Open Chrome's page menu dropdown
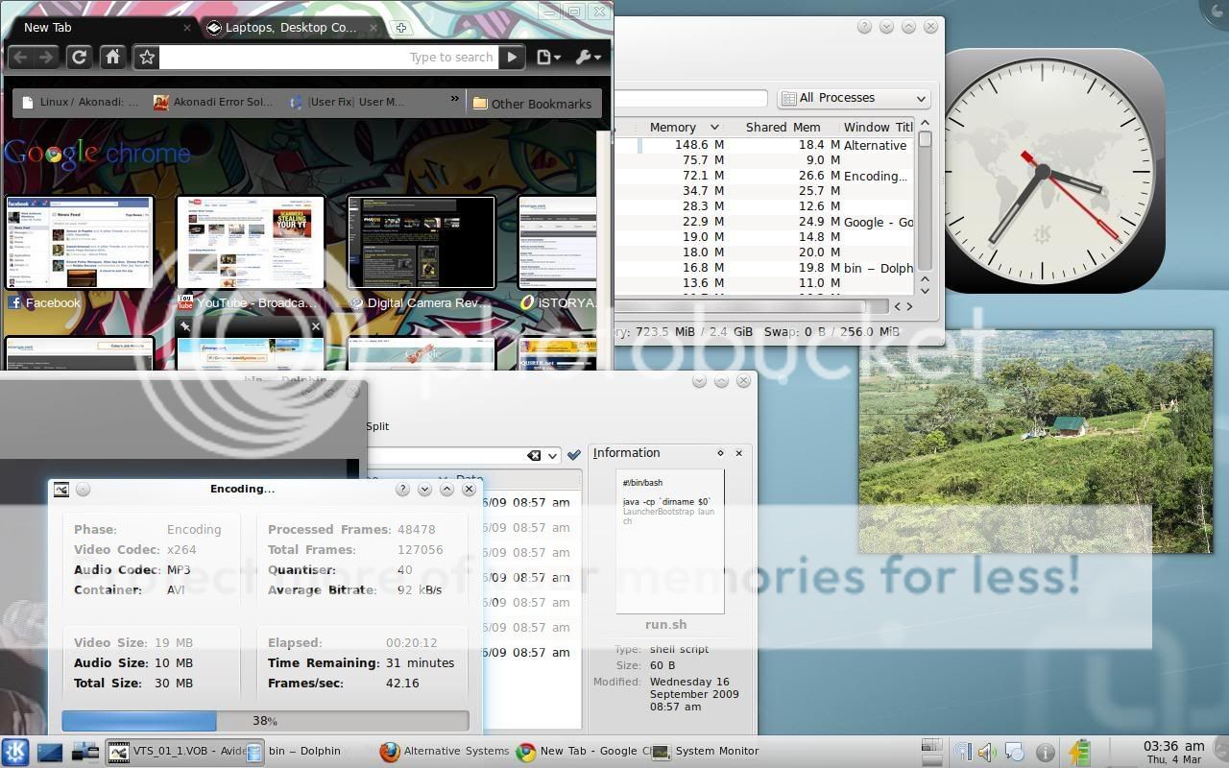1229x768 pixels. 548,58
